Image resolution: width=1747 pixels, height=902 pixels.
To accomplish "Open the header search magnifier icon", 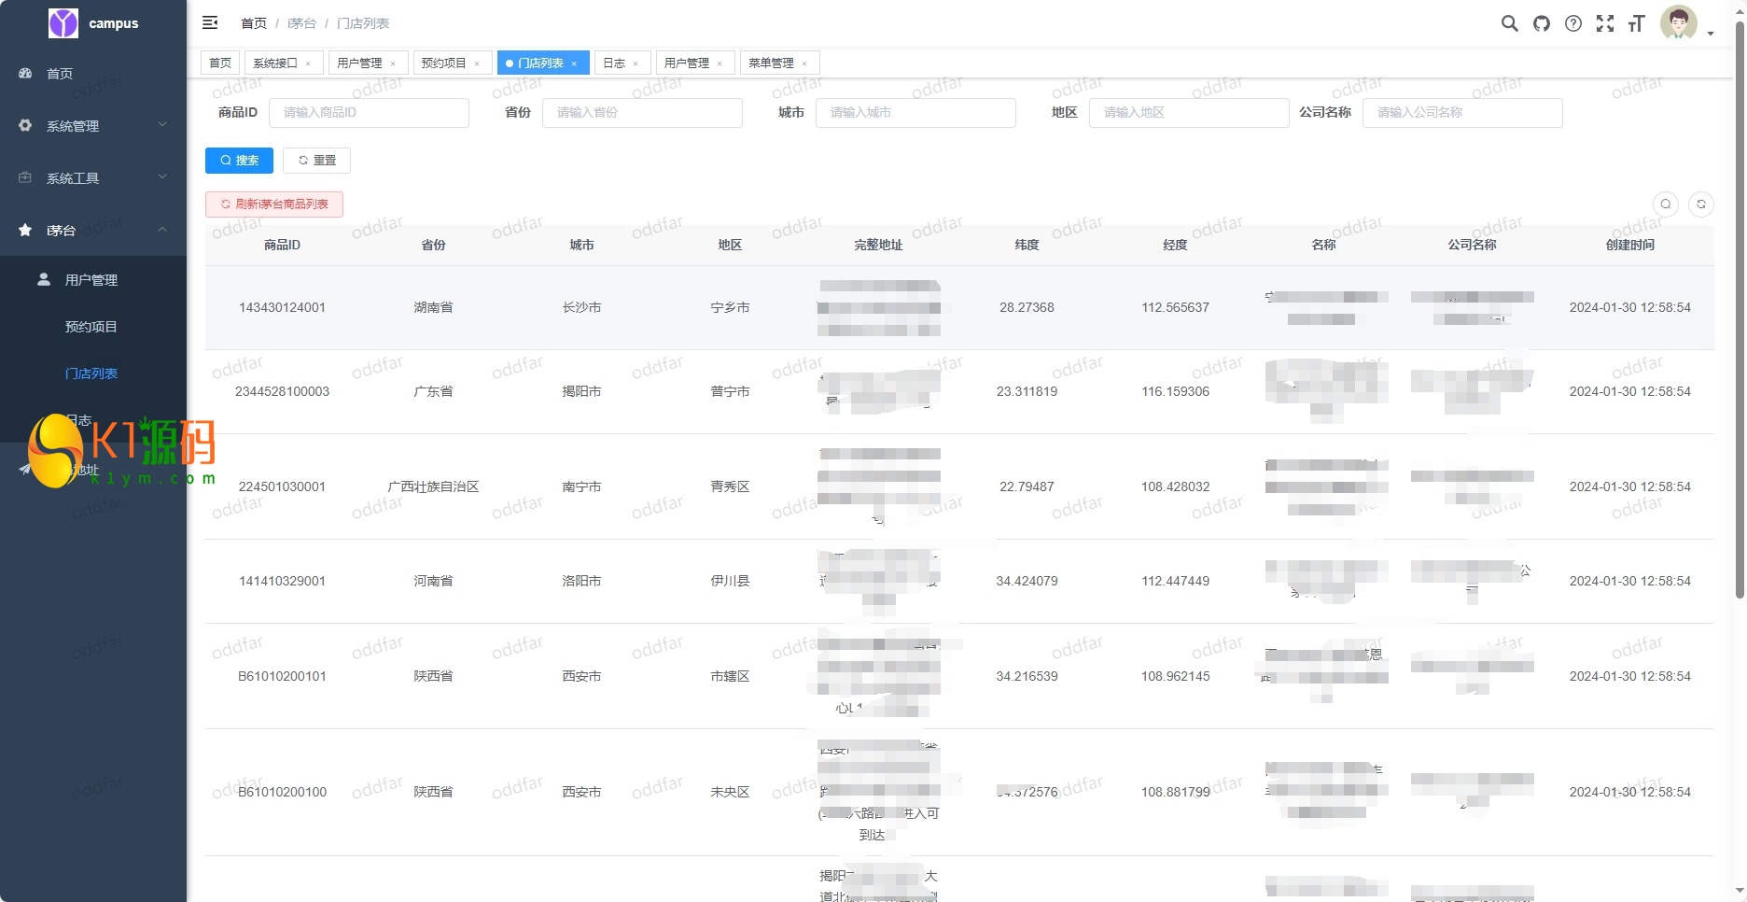I will (x=1509, y=23).
